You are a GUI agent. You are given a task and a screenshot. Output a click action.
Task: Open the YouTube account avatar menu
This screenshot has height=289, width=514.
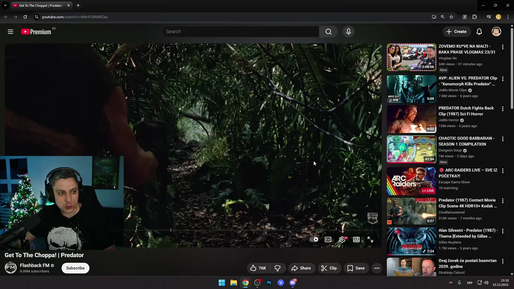(496, 32)
